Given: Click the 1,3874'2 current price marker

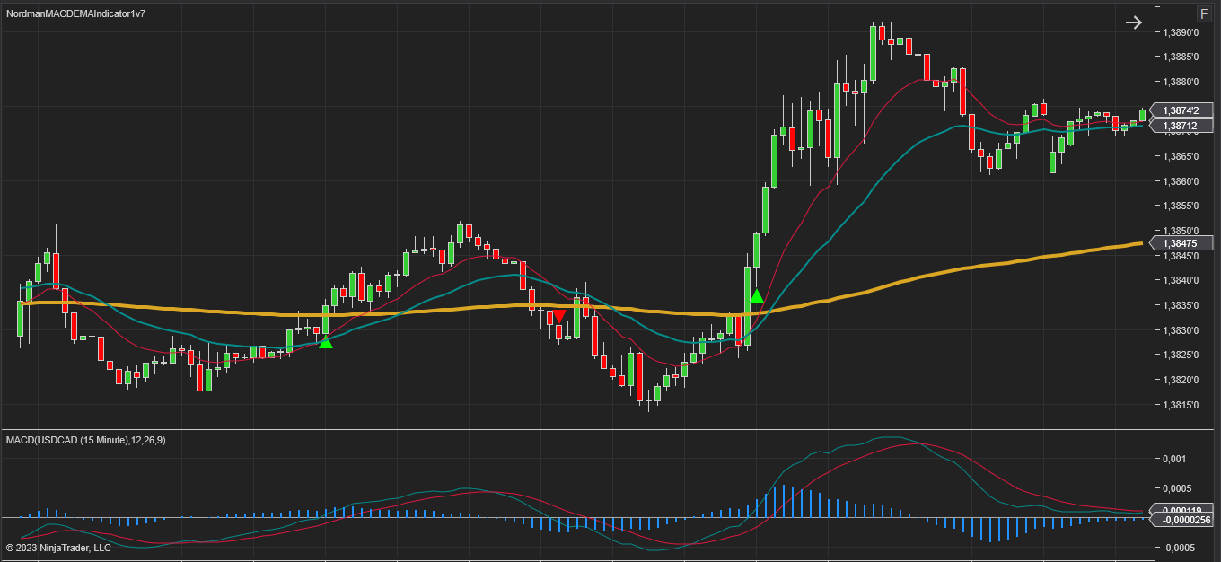Looking at the screenshot, I should 1181,110.
